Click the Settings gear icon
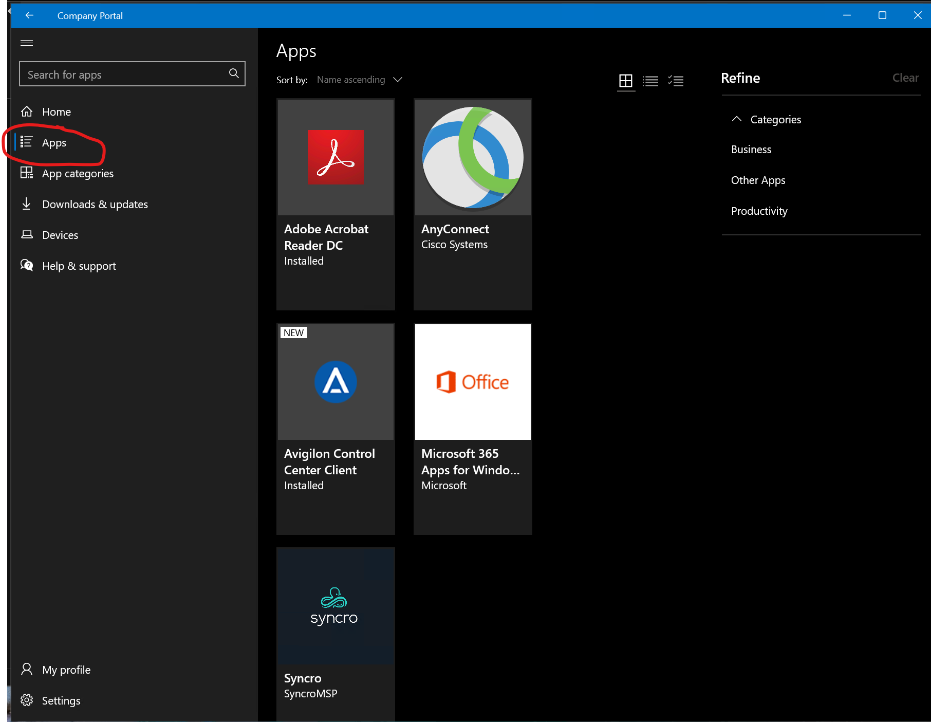The width and height of the screenshot is (931, 722). pos(27,700)
